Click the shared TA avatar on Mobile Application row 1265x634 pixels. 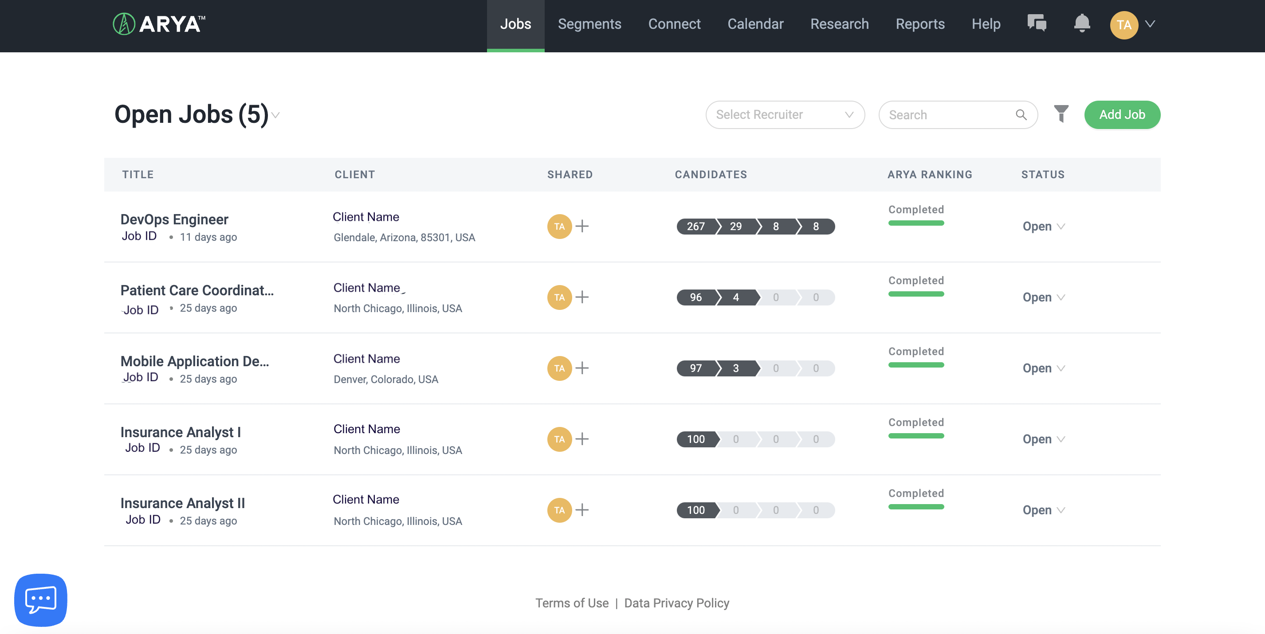tap(559, 368)
